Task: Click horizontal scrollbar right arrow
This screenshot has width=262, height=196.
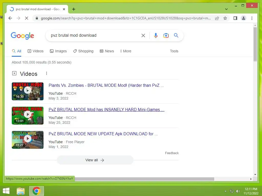Action: 251,179
